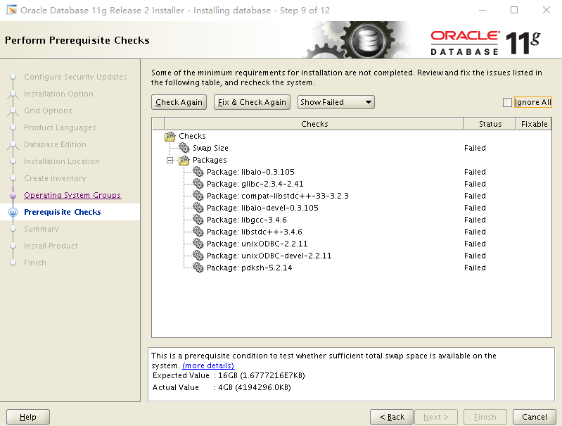Click Fix & Check Again button
This screenshot has height=426, width=562.
pos(252,102)
